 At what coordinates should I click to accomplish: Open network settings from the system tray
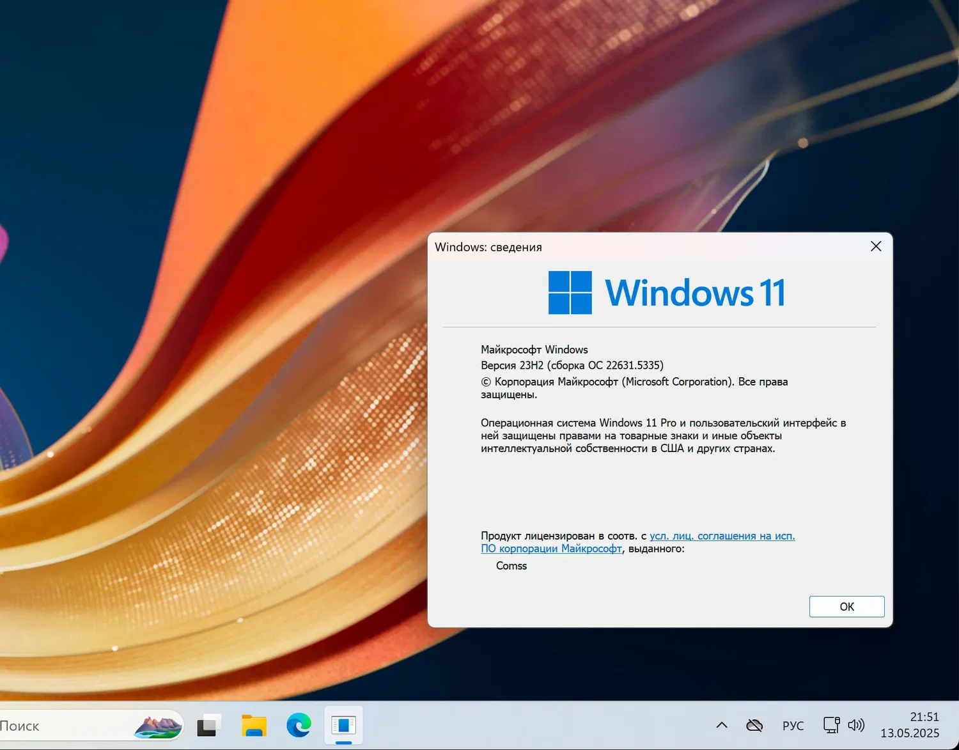tap(831, 725)
